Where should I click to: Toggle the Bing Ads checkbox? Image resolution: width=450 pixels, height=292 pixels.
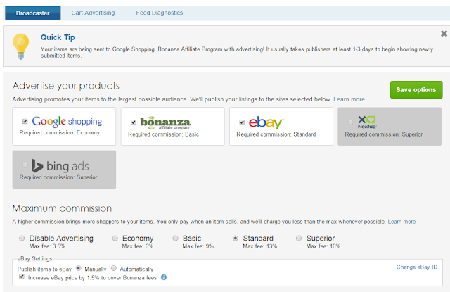[25, 165]
